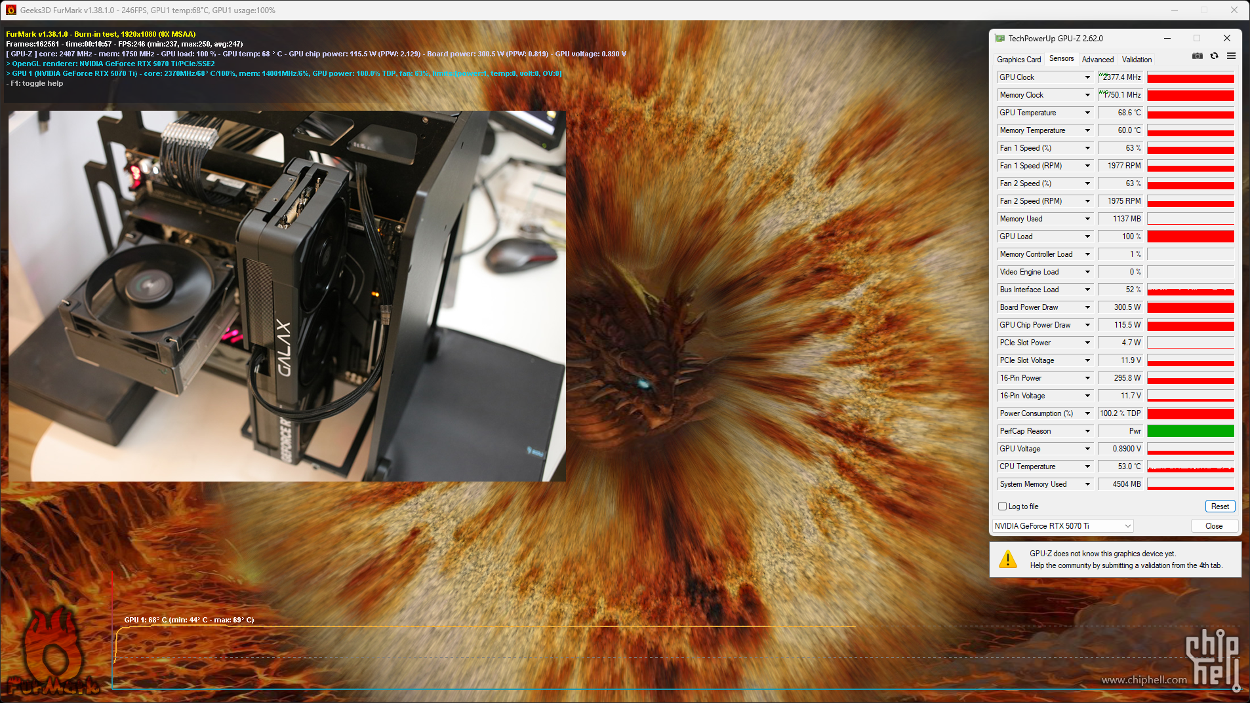Open the GPU Voltage sensor dropdown
The height and width of the screenshot is (703, 1250).
click(1087, 449)
